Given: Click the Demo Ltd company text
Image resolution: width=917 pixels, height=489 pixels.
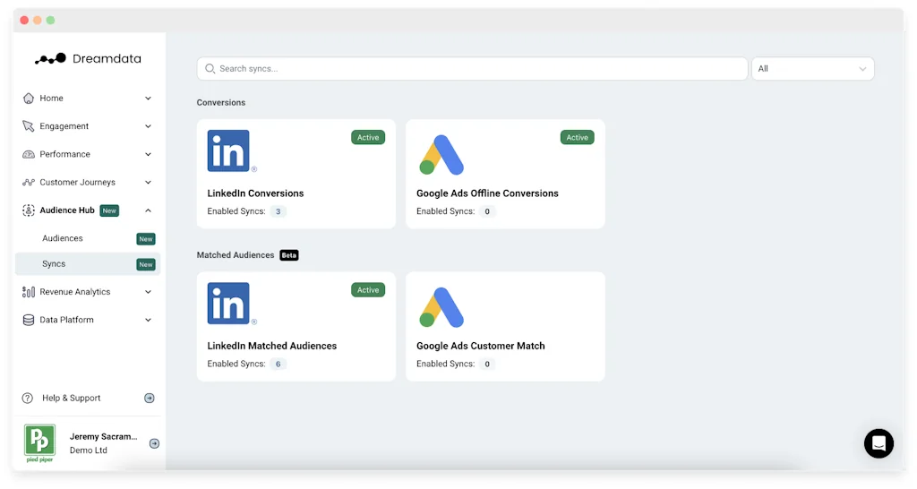Looking at the screenshot, I should coord(89,450).
